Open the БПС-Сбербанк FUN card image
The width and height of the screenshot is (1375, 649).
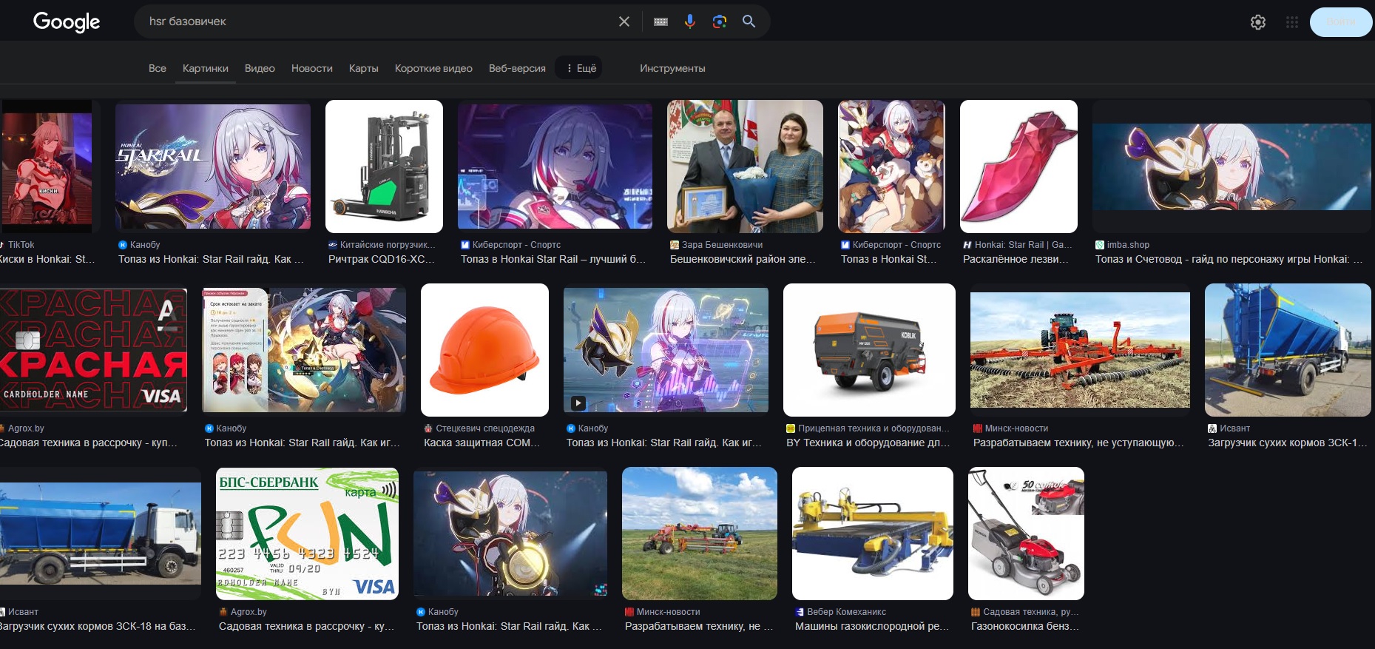pos(307,534)
